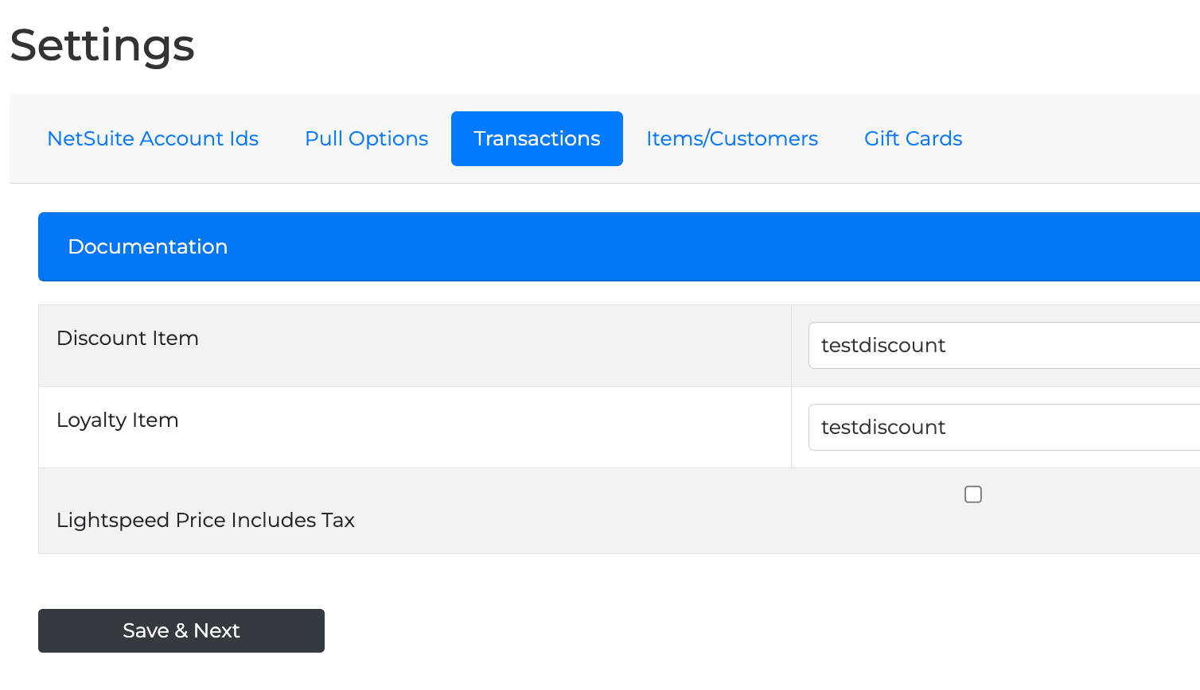This screenshot has height=690, width=1200.
Task: Open the Gift Cards tab
Action: 913,138
